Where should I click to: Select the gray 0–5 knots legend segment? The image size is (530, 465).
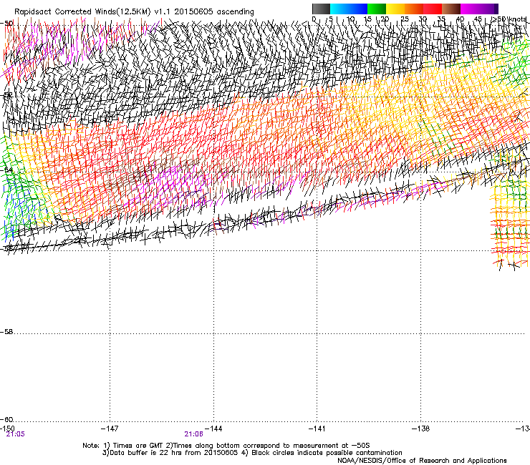[x=321, y=9]
